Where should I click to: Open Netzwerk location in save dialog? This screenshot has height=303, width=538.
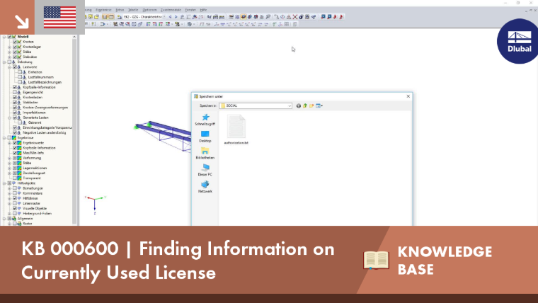[205, 187]
